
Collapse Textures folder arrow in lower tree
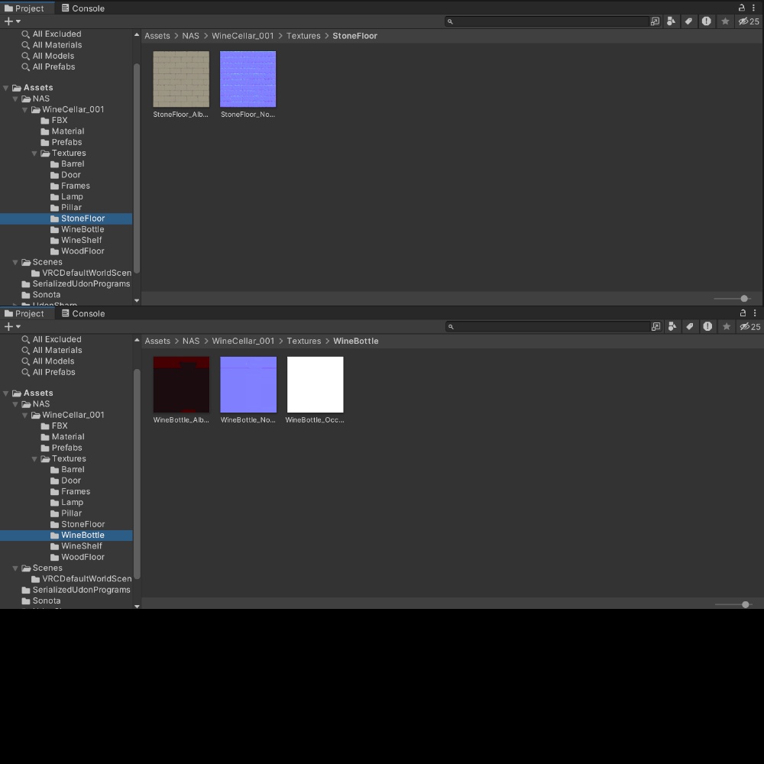pyautogui.click(x=34, y=459)
